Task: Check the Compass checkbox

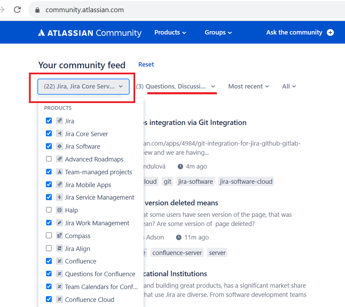Action: [x=49, y=235]
